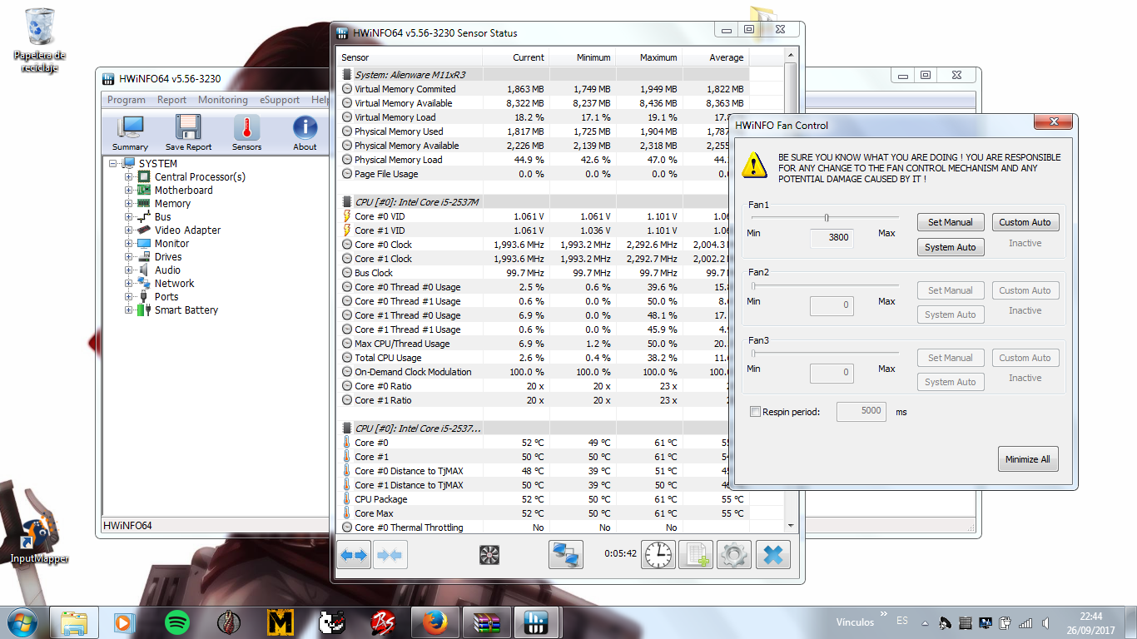Click the sensor list scroll down arrow
The height and width of the screenshot is (639, 1137).
pos(790,526)
